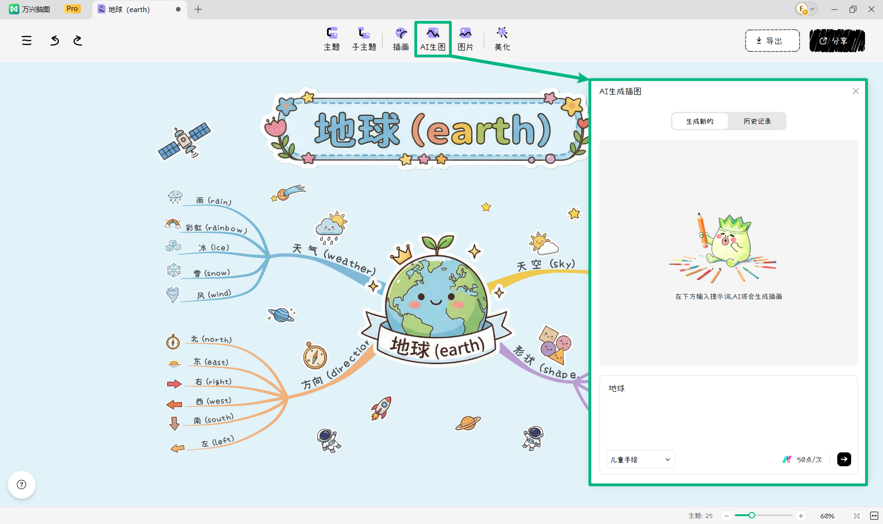Click the fit-to-screen icon in status bar
This screenshot has height=524, width=883.
[x=857, y=516]
